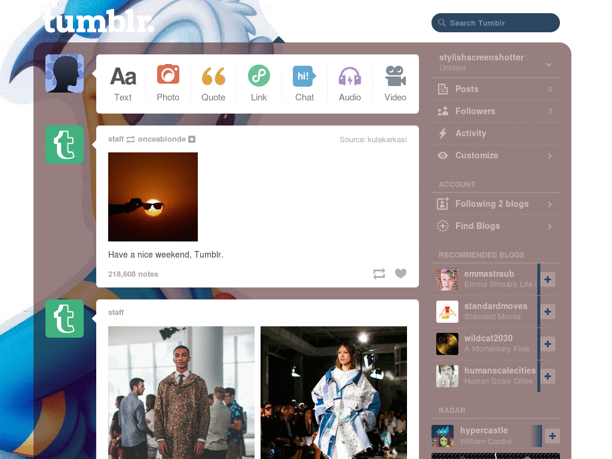The image size is (612, 459).
Task: Open wildcat2030 blog avatar
Action: [x=447, y=344]
